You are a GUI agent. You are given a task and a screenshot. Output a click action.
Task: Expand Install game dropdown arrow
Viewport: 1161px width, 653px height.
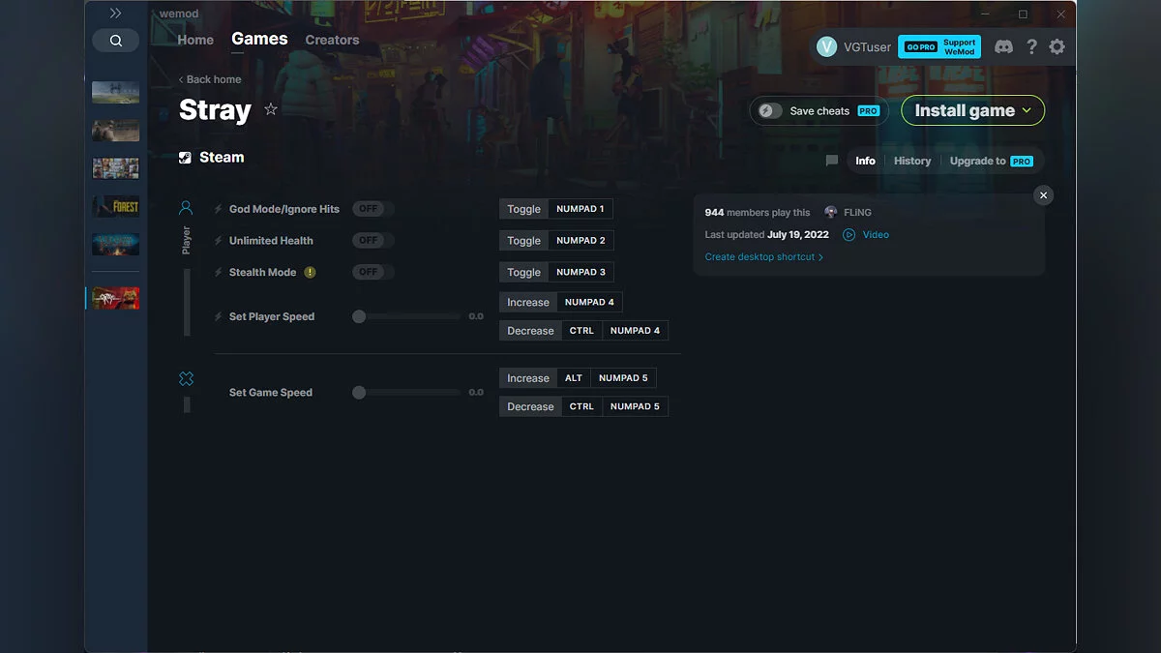click(1027, 110)
